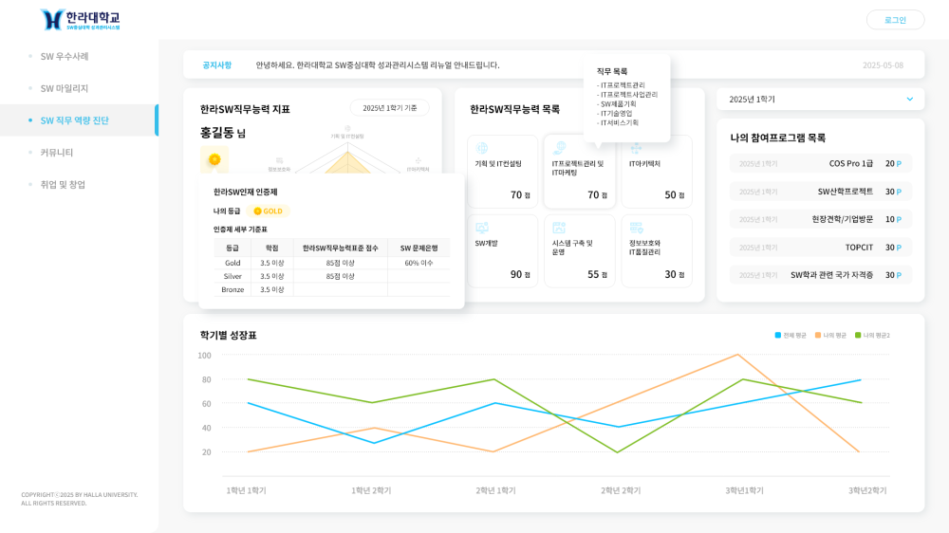Click the IT프로젝트관리 및 IT마케팅 card icon
949x533 pixels.
[559, 148]
